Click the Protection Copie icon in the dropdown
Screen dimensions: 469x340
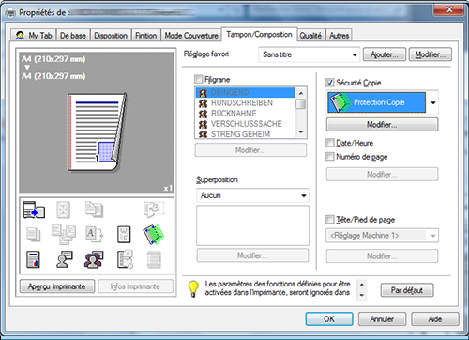(x=340, y=102)
